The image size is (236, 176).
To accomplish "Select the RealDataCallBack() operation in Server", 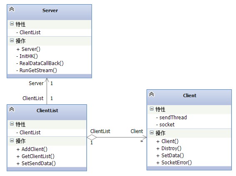I will 40,63.
